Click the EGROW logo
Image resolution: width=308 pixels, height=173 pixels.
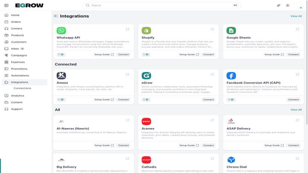(29, 5)
